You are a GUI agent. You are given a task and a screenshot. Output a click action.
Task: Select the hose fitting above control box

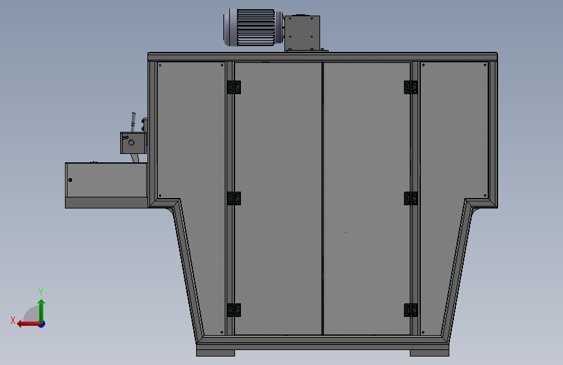[x=133, y=122]
